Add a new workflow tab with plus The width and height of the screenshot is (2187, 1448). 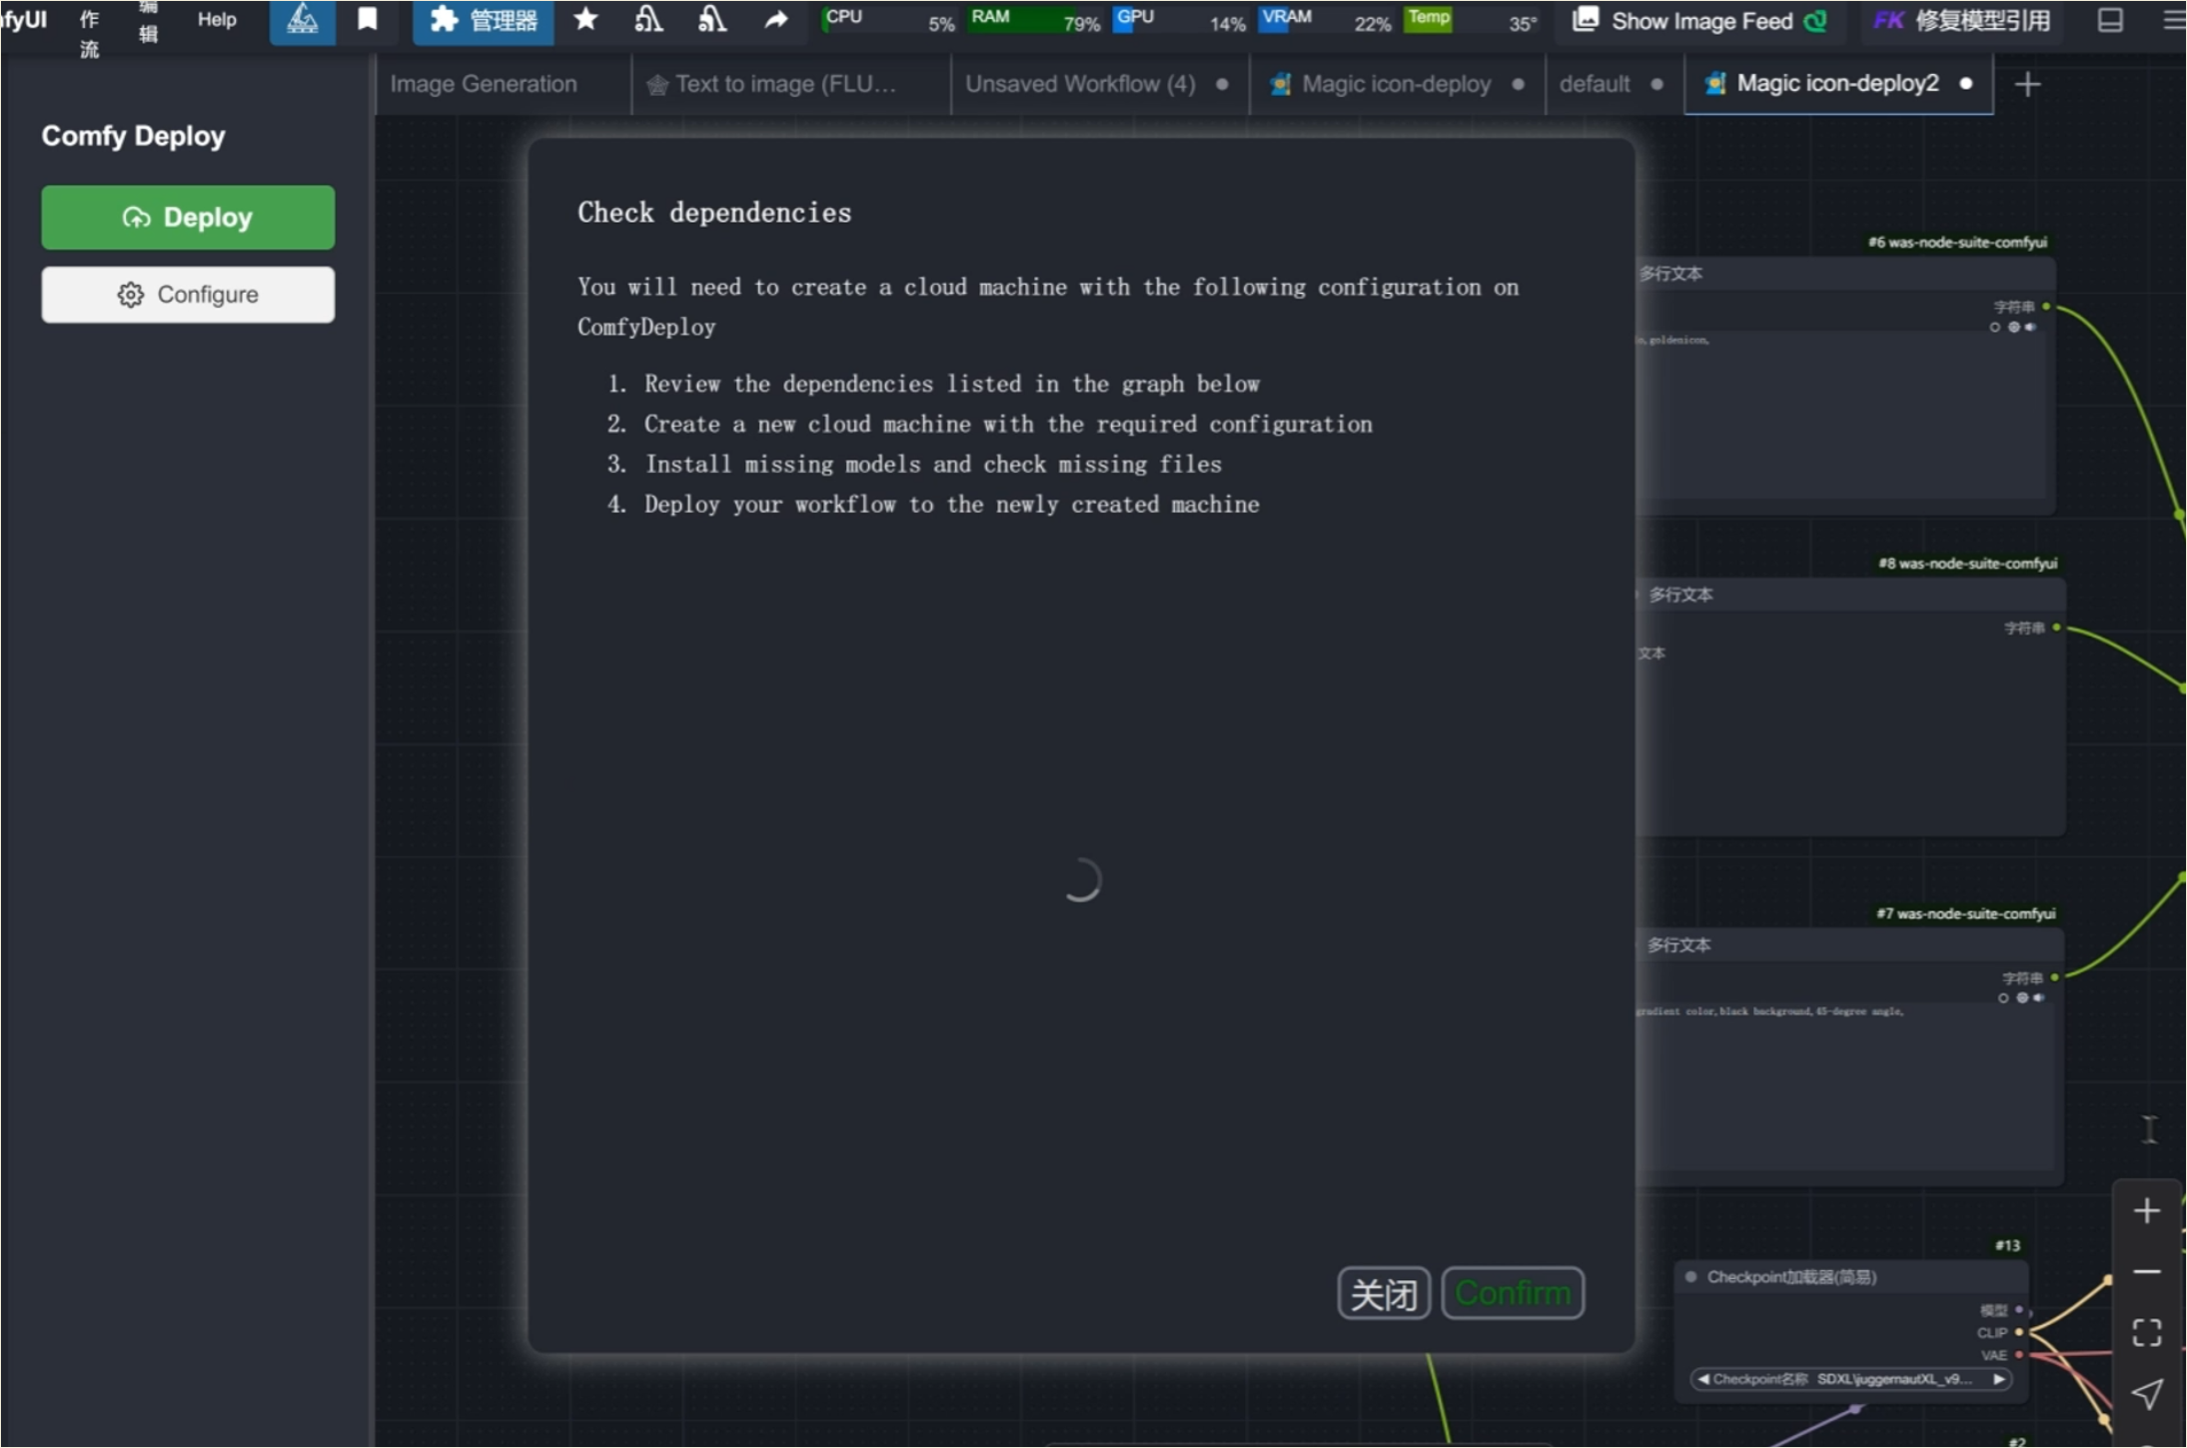coord(2027,85)
